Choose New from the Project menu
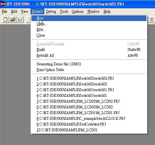 (89, 18)
